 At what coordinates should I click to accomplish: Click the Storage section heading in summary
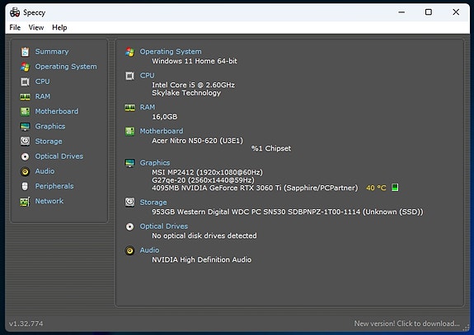coord(153,202)
